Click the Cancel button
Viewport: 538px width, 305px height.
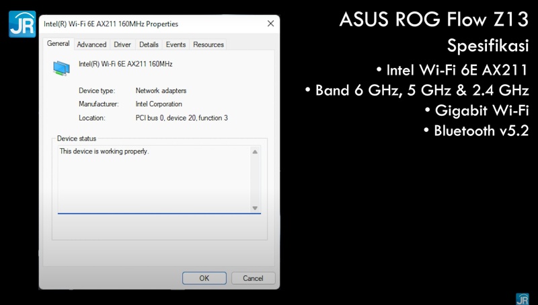coord(254,278)
